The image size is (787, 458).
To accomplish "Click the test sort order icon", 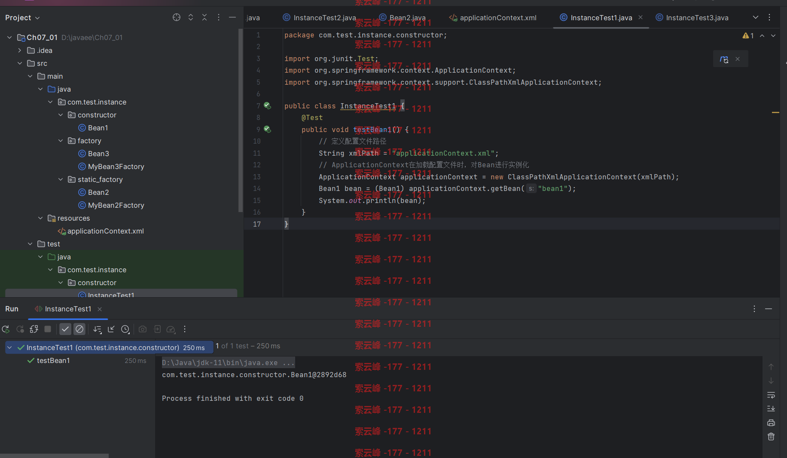I will pos(98,329).
